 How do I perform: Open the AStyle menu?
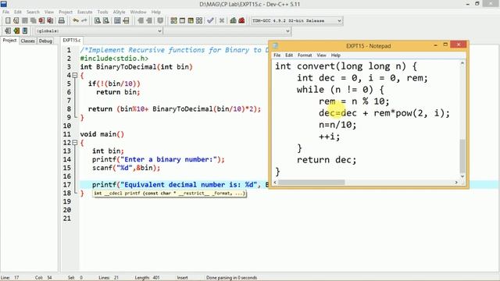pos(119,12)
